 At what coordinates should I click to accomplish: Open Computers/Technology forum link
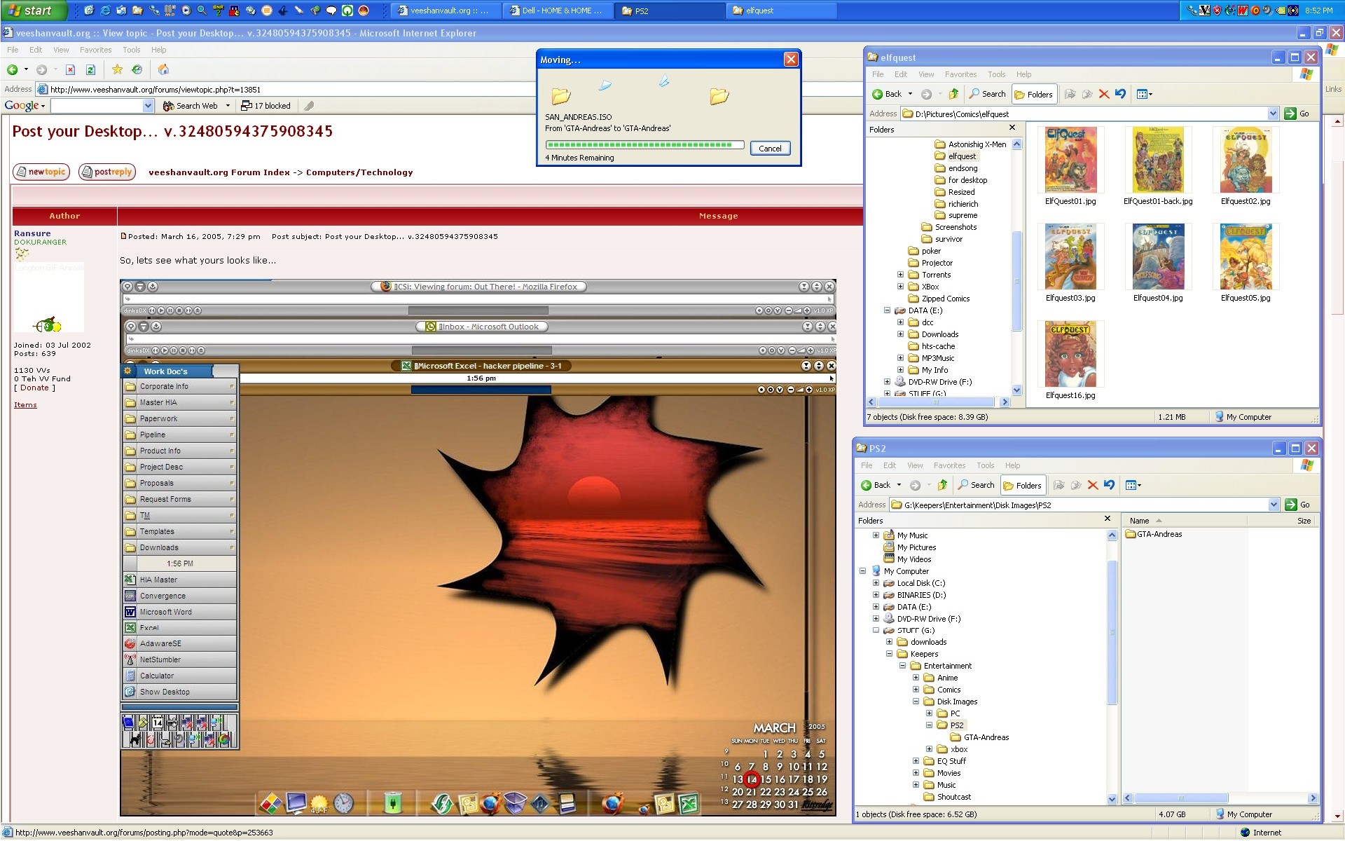(x=359, y=172)
